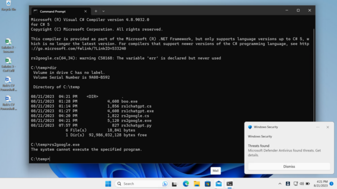Close the Command Prompt tab
The width and height of the screenshot is (337, 189).
(x=86, y=12)
